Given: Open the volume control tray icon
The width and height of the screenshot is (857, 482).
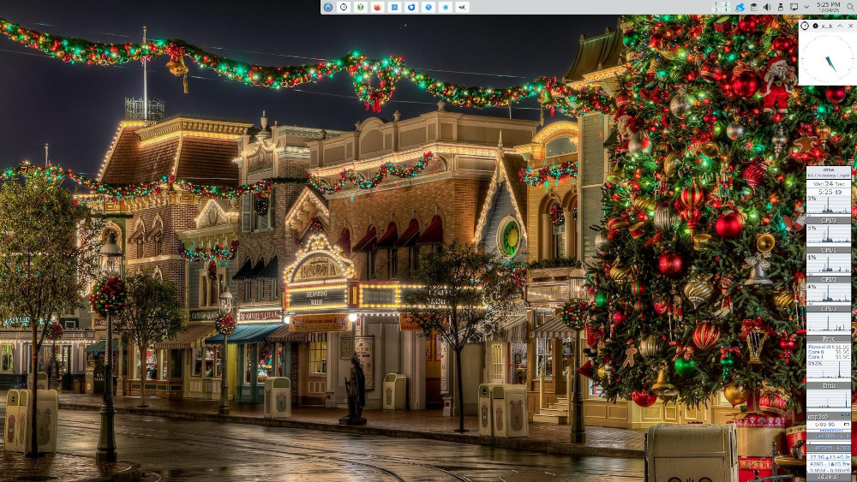Looking at the screenshot, I should coord(766,7).
